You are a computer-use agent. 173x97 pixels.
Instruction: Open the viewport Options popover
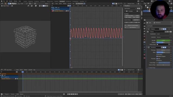47,4
